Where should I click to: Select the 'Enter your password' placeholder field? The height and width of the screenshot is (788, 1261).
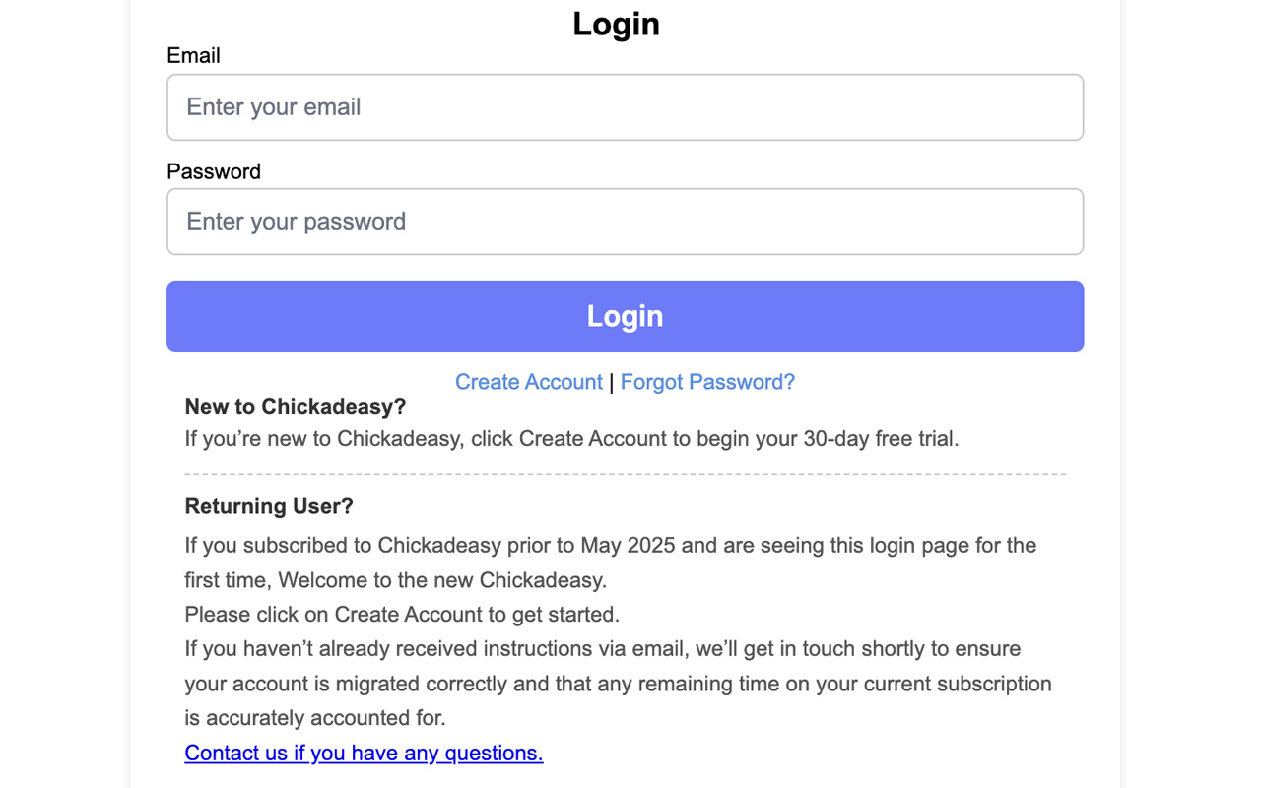pyautogui.click(x=626, y=221)
